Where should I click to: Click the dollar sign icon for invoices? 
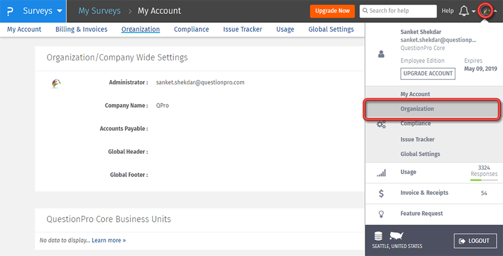tap(381, 193)
